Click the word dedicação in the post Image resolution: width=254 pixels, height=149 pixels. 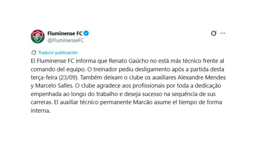click(208, 86)
